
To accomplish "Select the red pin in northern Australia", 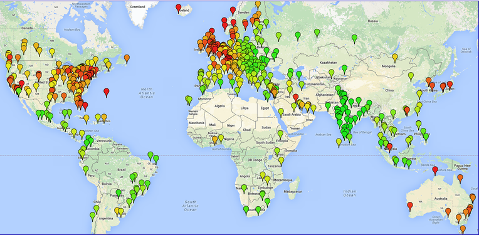I will tap(435, 171).
